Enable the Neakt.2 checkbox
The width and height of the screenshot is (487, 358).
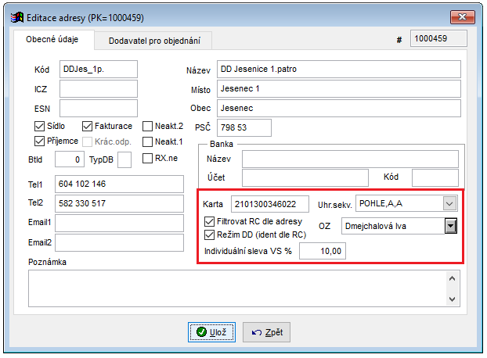pyautogui.click(x=148, y=126)
